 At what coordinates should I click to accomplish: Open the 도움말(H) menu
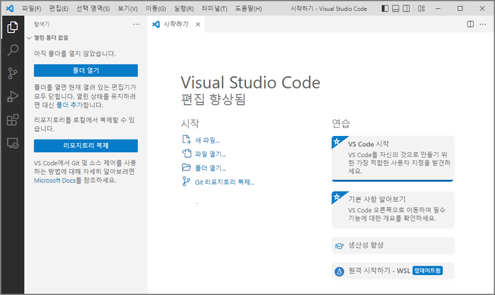coord(248,8)
